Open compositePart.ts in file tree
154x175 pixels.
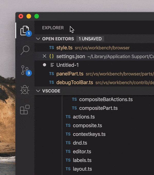click(98, 108)
